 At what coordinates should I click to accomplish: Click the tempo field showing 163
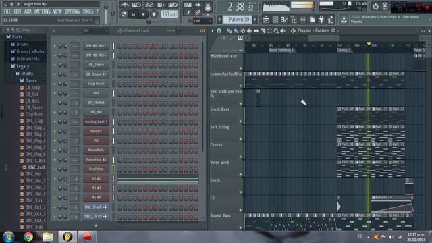tap(169, 14)
